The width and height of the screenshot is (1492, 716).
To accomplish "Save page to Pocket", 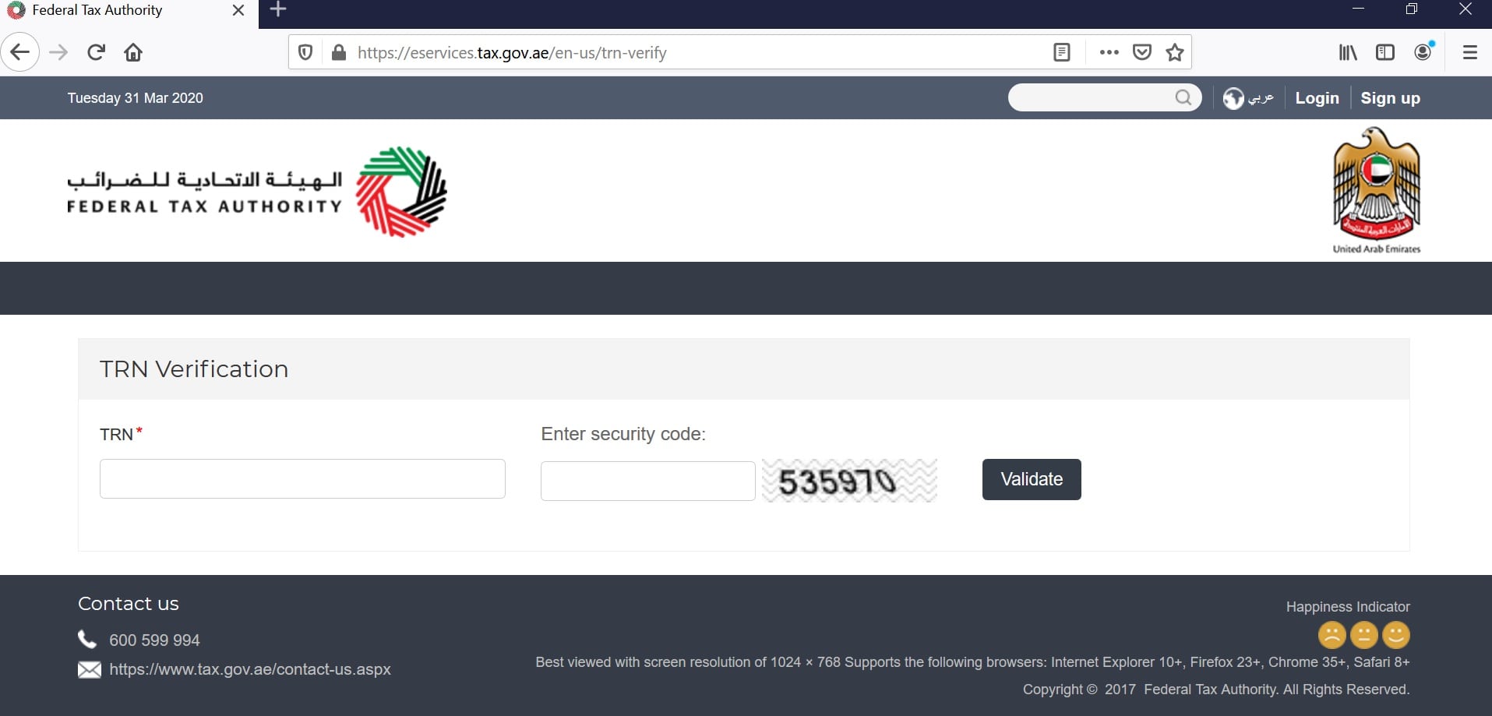I will pyautogui.click(x=1142, y=52).
